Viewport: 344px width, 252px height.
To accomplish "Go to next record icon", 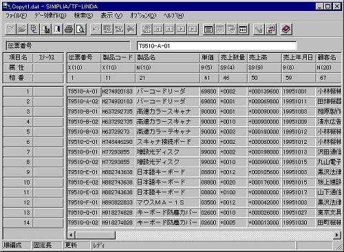I will tap(181, 29).
